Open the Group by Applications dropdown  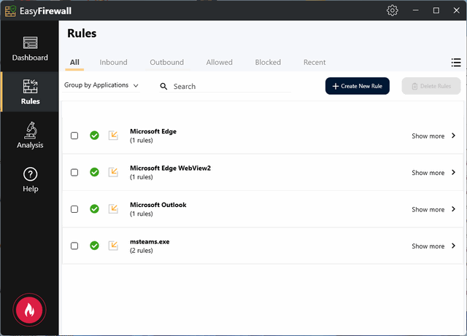pyautogui.click(x=101, y=85)
